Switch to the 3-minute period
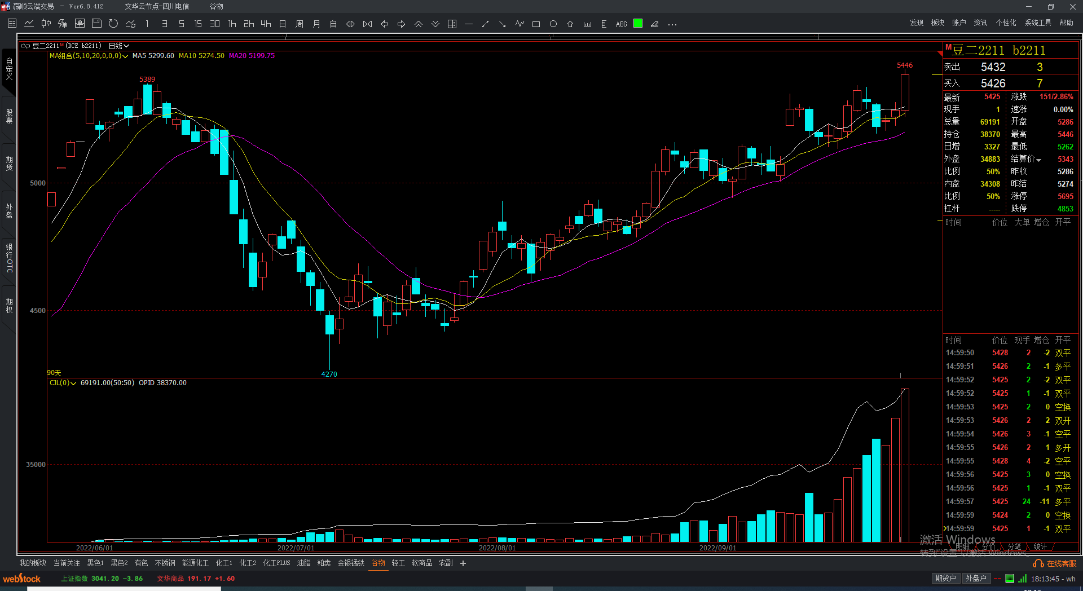 click(x=164, y=24)
